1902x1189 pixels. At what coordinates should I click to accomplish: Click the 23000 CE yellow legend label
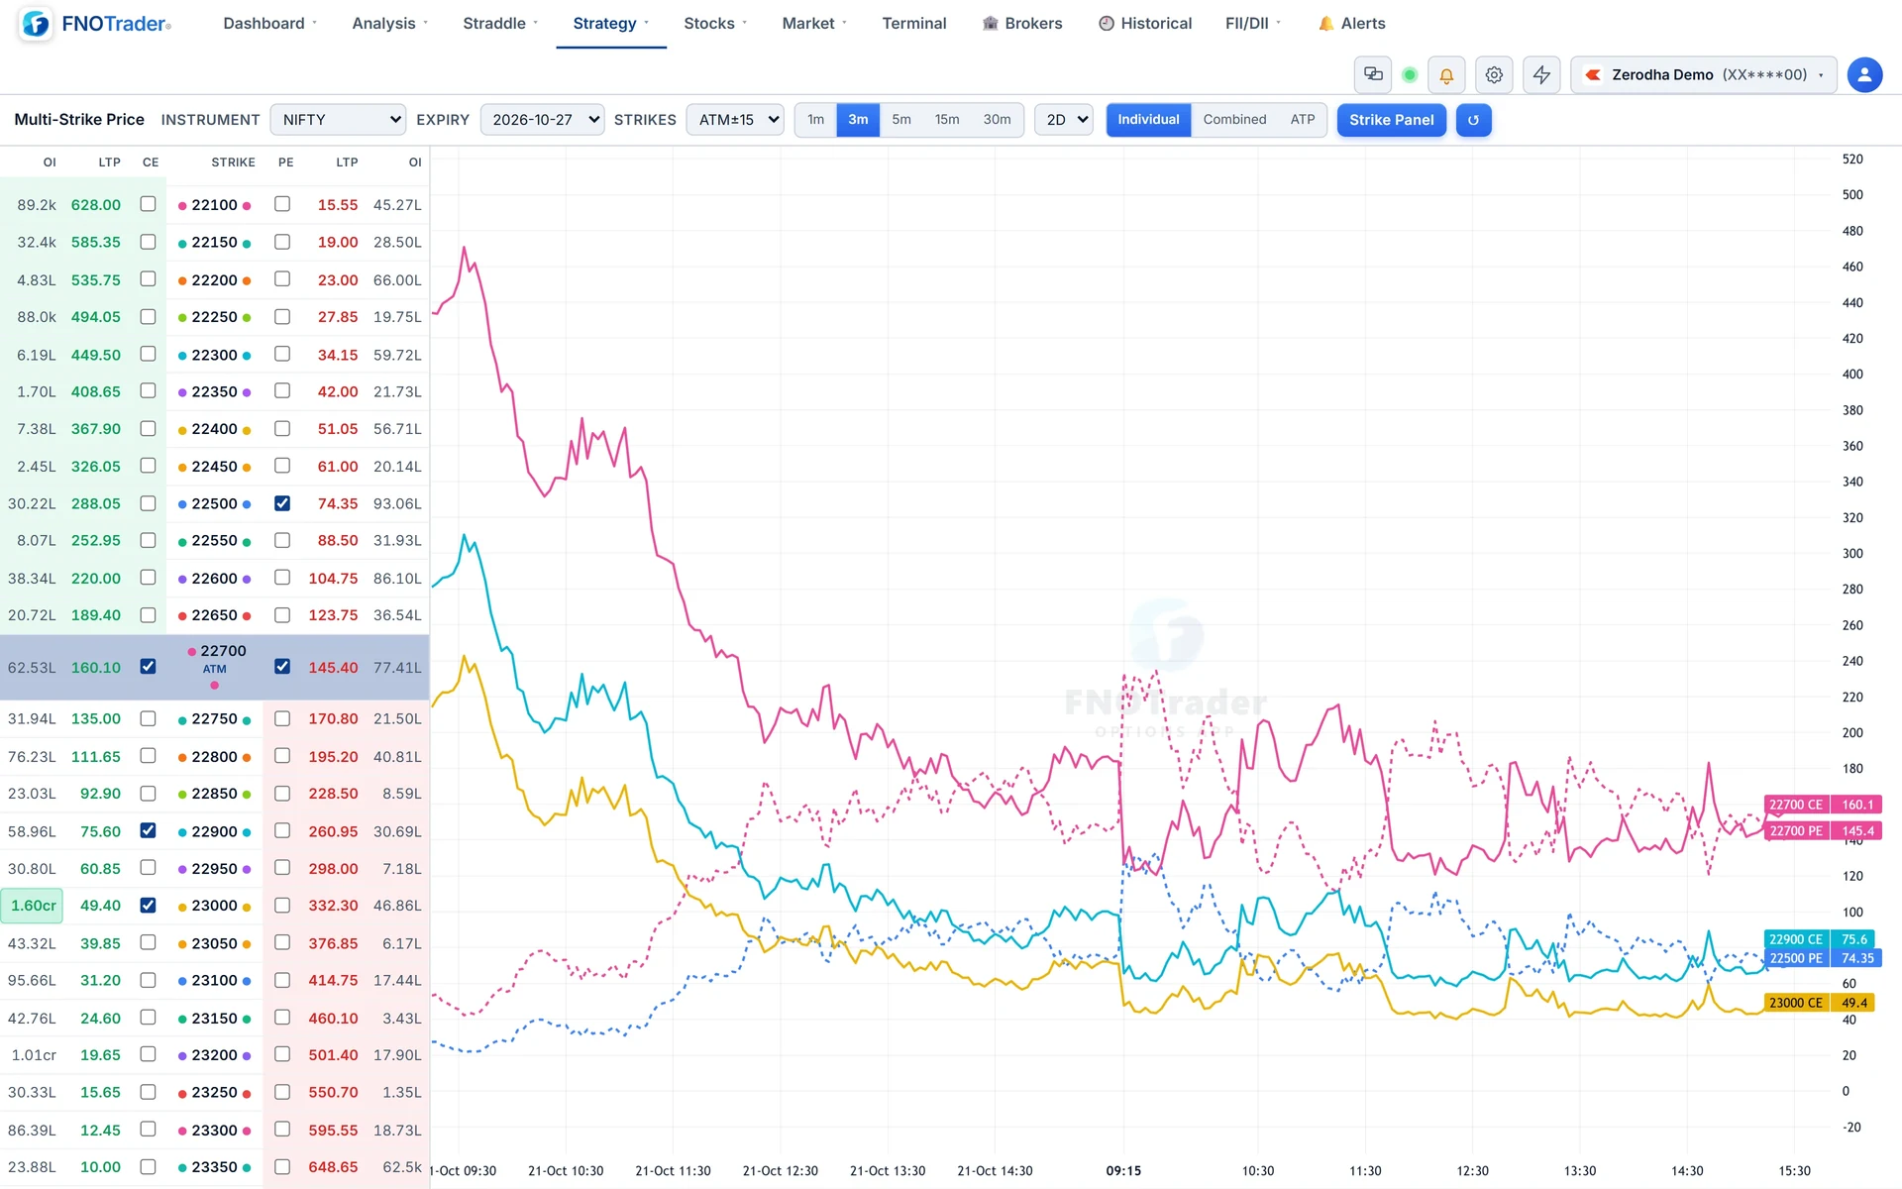click(x=1796, y=1003)
